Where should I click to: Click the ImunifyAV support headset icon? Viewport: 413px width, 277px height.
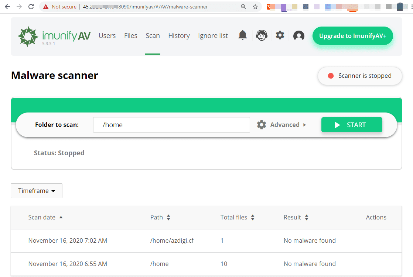[x=262, y=35]
